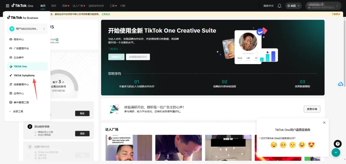The height and width of the screenshot is (164, 346).
Task: Click the teal 用 user avatar
Action: 12,29
